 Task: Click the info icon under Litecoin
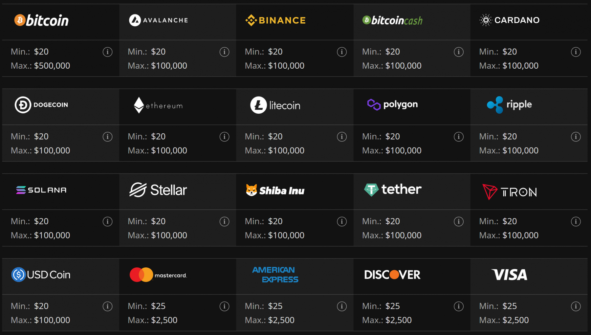tap(341, 137)
